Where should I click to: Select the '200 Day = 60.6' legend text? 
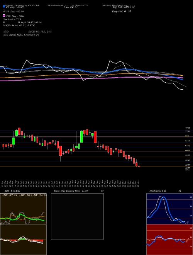click(15, 16)
